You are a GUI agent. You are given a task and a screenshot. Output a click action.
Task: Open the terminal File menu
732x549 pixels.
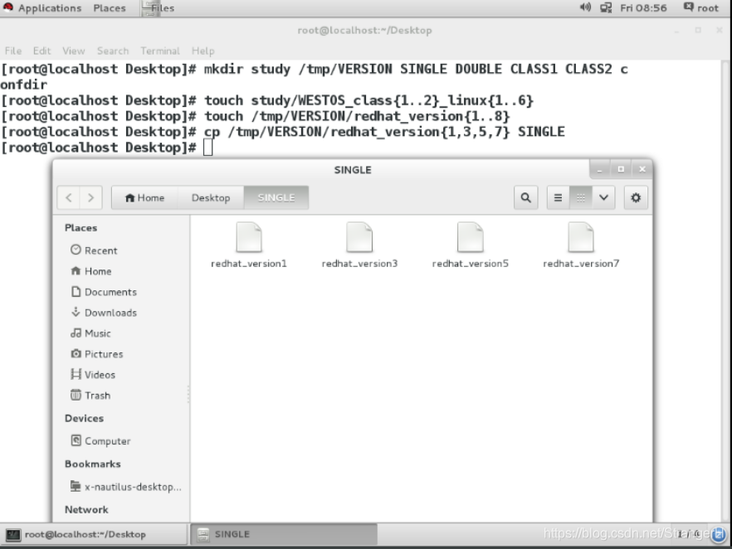pos(13,51)
